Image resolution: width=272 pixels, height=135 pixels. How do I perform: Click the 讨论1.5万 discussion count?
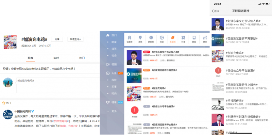click(45, 46)
